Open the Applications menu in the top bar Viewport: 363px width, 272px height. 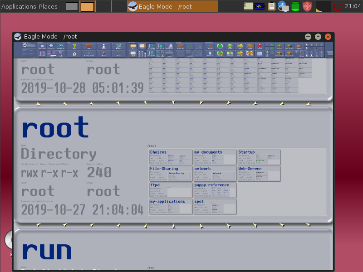pyautogui.click(x=19, y=6)
